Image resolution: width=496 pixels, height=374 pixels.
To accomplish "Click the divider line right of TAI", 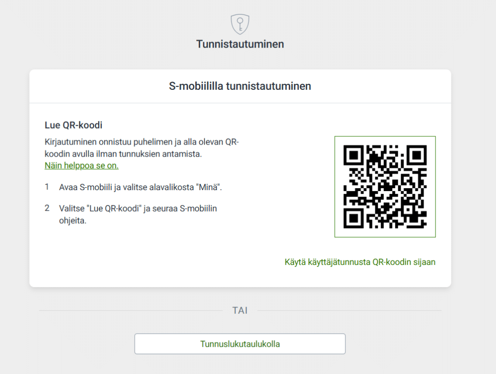I will point(349,310).
